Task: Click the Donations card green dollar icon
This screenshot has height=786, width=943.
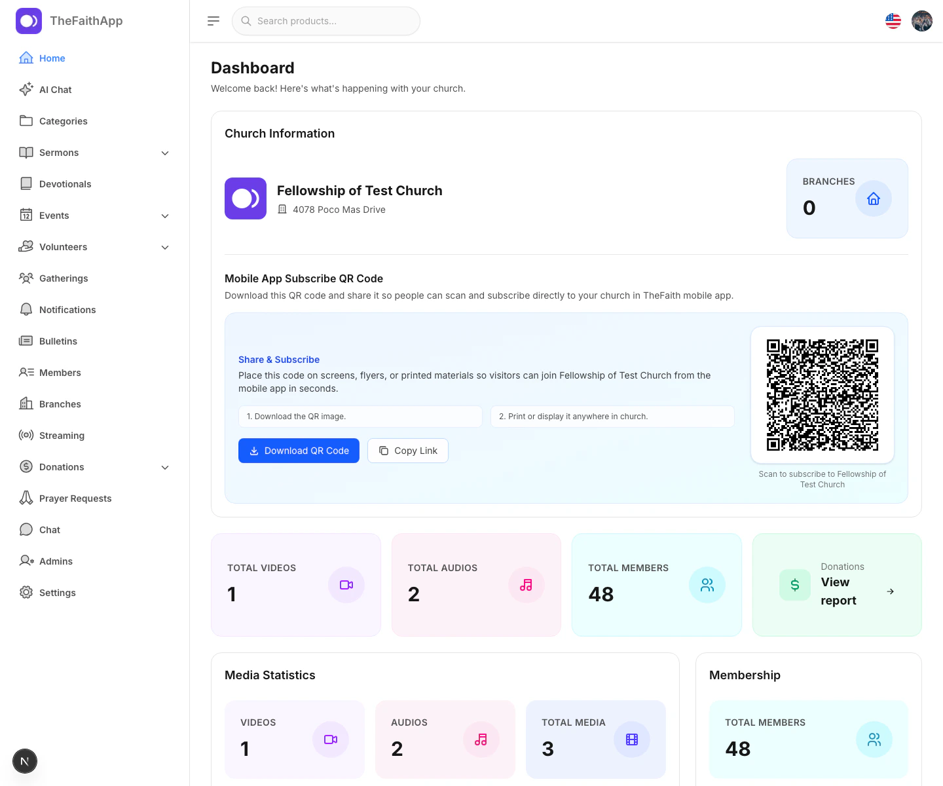Action: [795, 585]
